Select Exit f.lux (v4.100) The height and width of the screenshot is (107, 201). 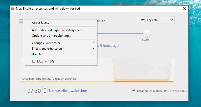(60, 61)
